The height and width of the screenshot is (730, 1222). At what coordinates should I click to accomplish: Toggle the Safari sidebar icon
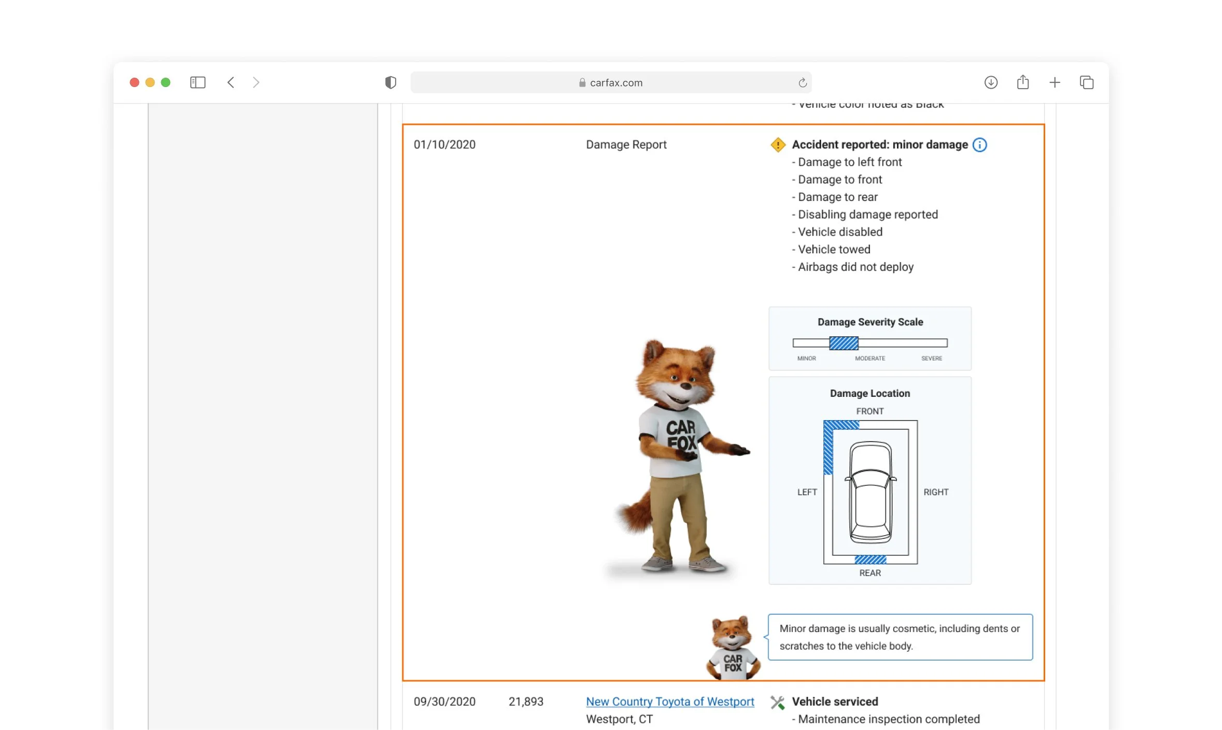click(x=198, y=82)
